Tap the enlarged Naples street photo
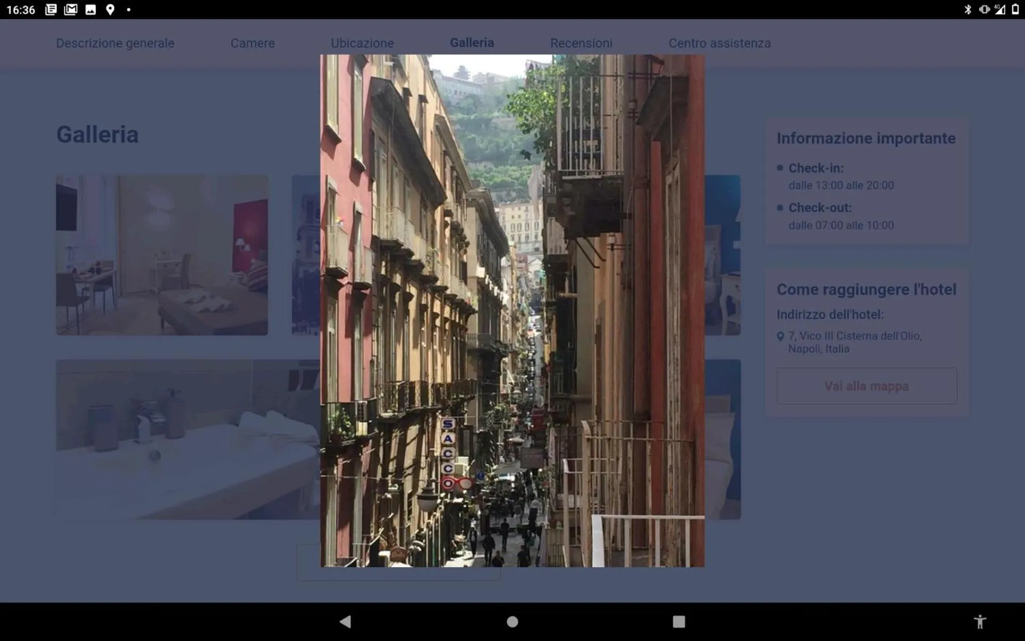 coord(512,310)
